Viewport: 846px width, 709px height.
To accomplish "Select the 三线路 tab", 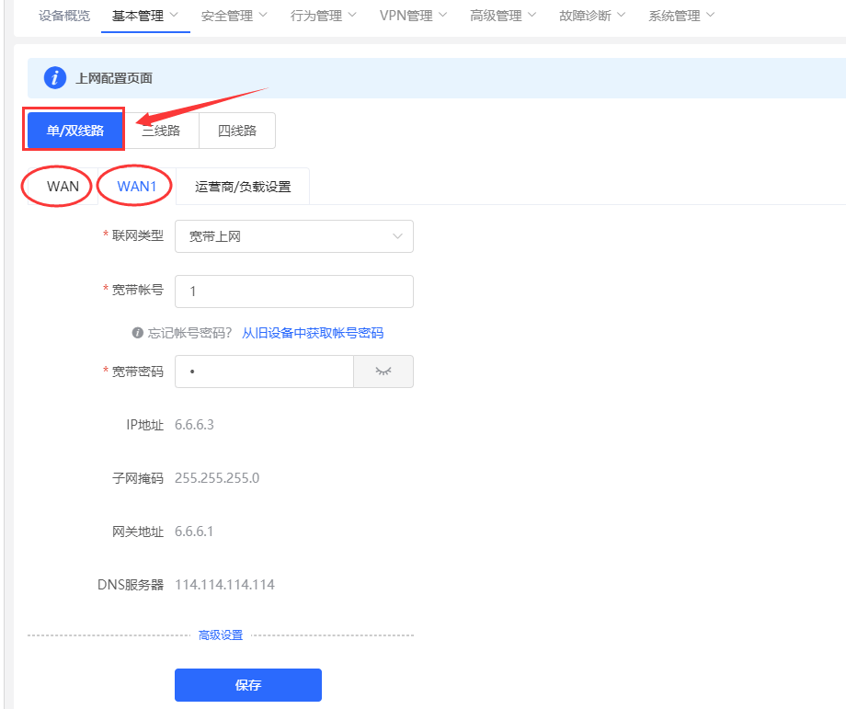I will [161, 130].
